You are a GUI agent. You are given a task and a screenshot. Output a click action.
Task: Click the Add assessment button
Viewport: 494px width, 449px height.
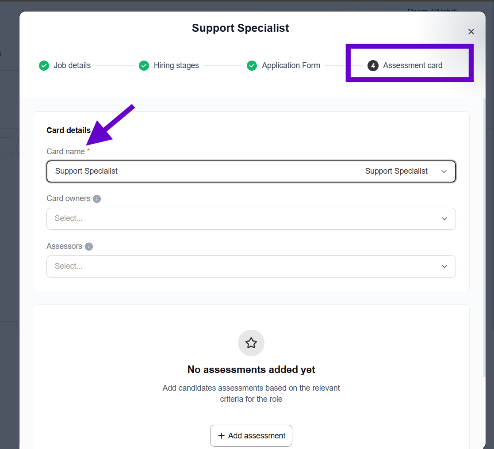click(x=251, y=436)
